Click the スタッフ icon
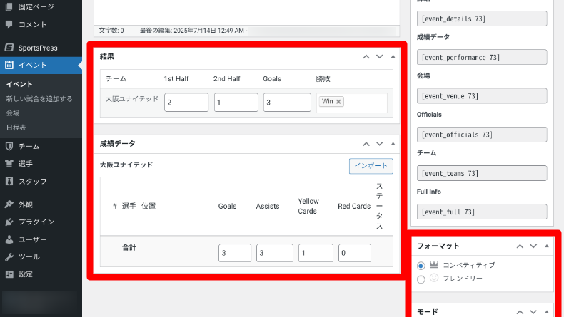This screenshot has width=564, height=317. (x=9, y=181)
